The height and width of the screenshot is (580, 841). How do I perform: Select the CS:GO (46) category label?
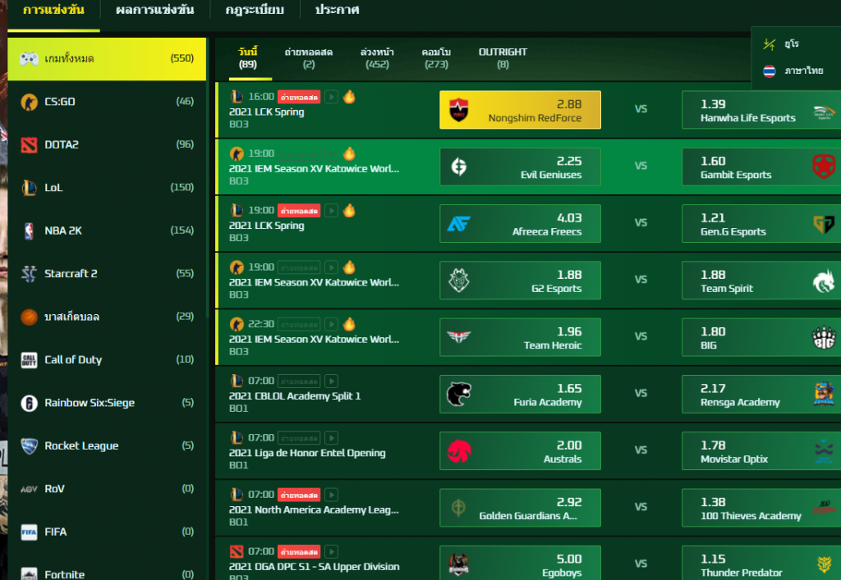(59, 102)
